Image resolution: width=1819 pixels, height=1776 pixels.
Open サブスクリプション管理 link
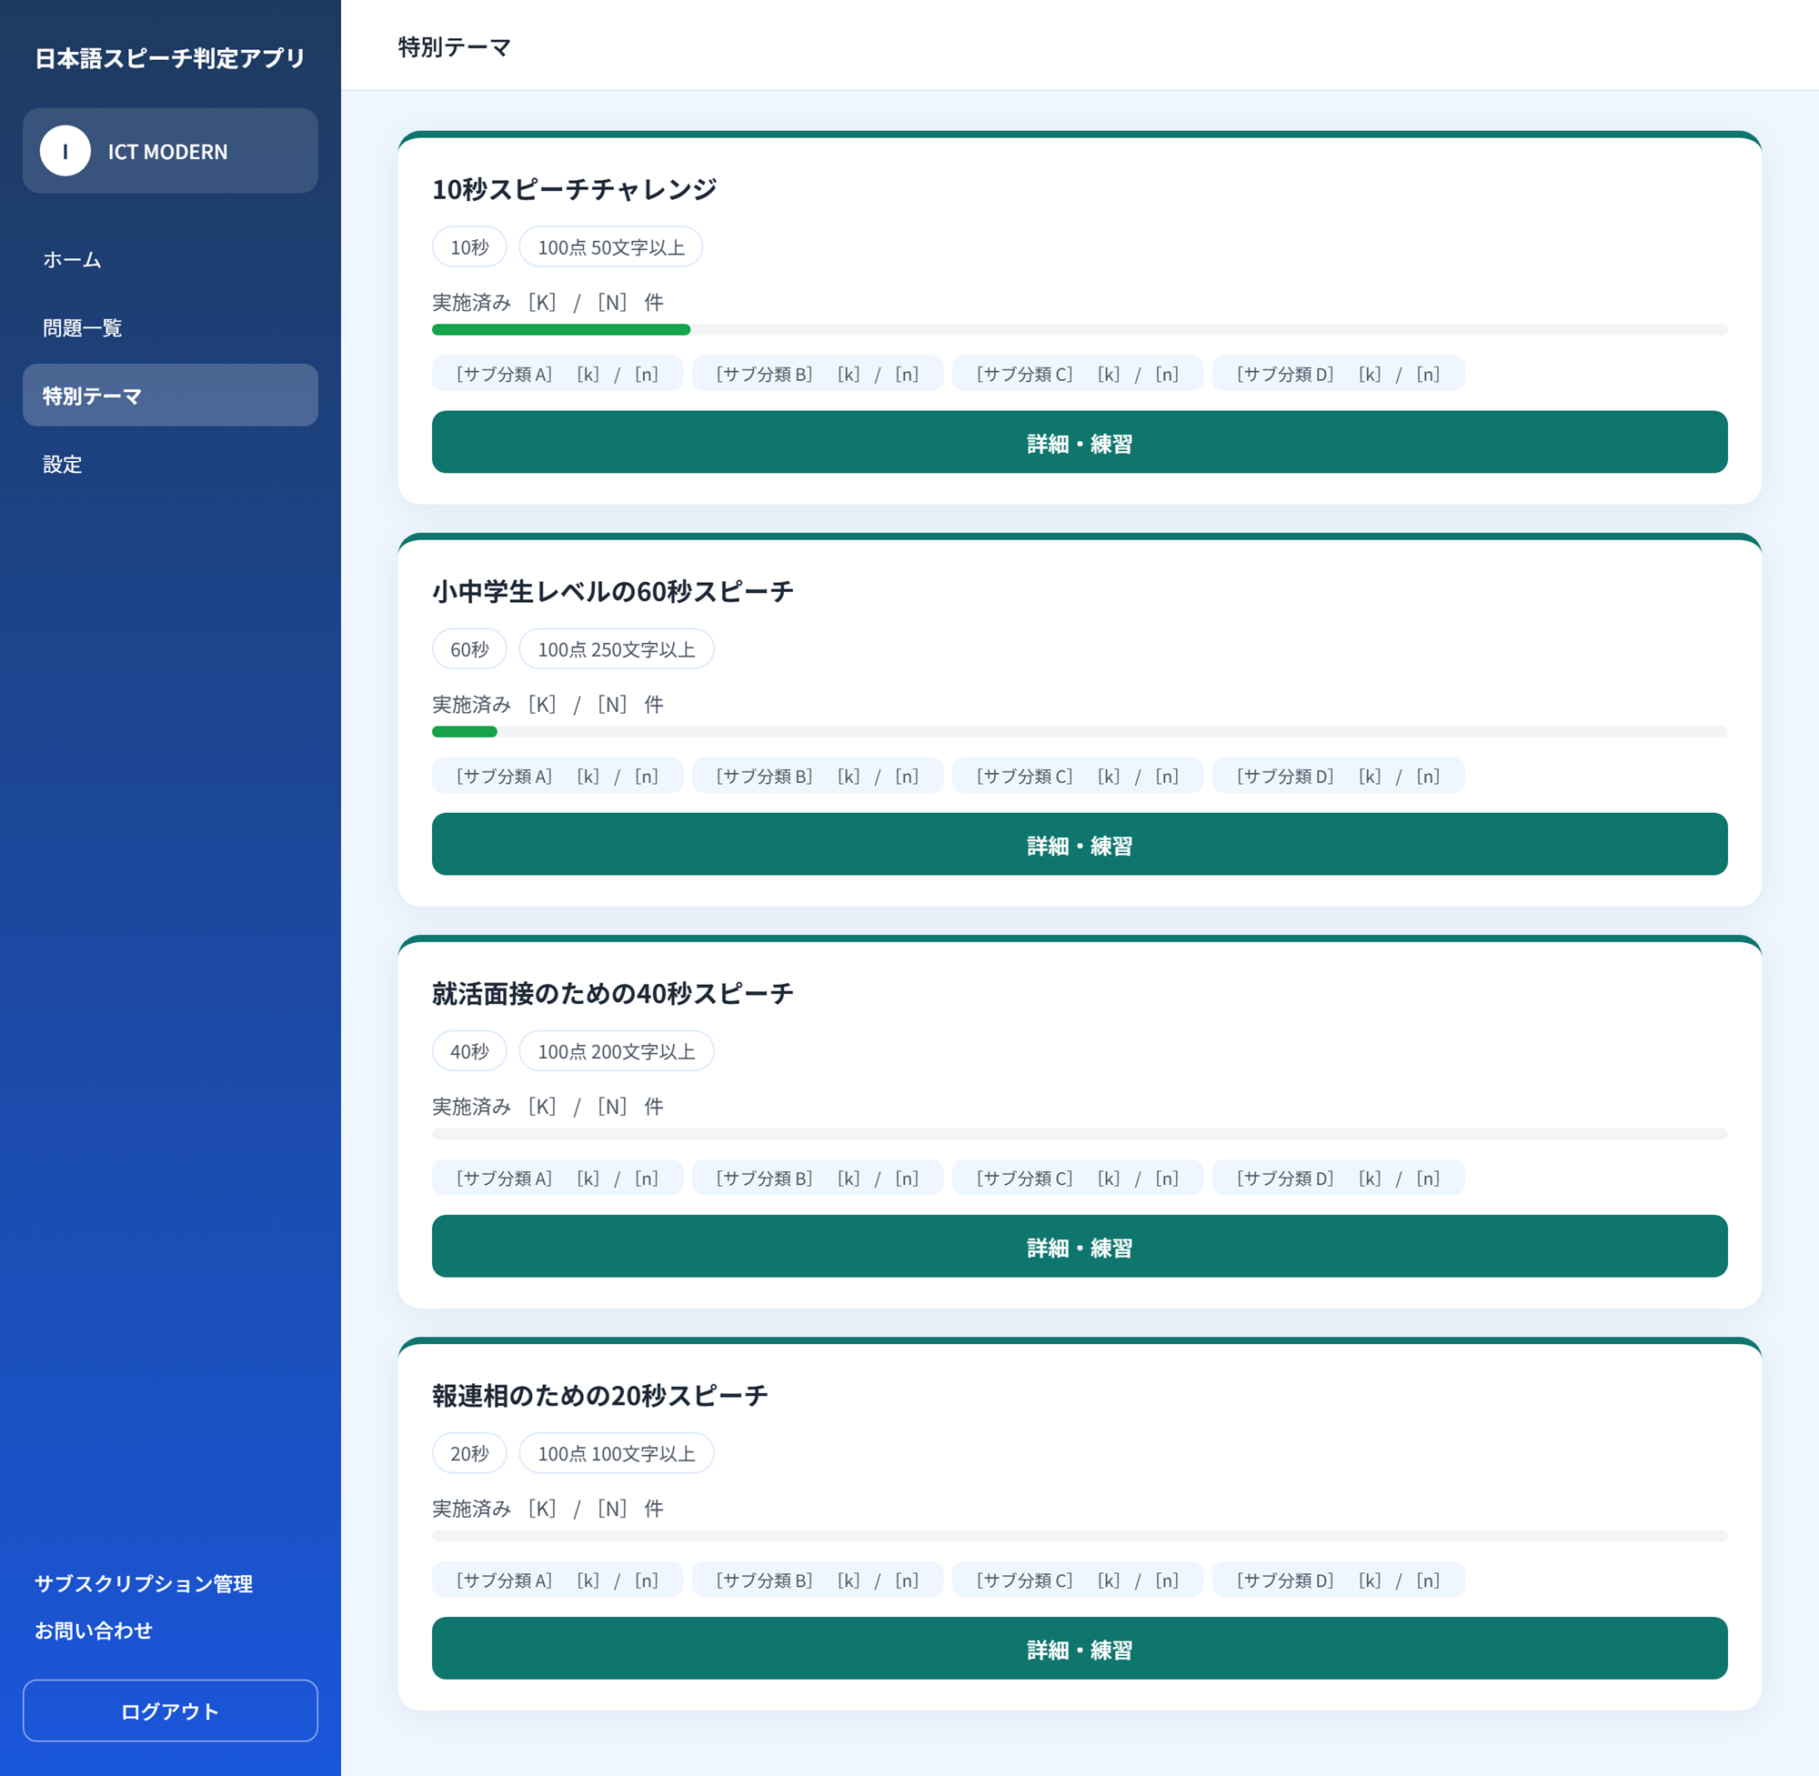[144, 1583]
